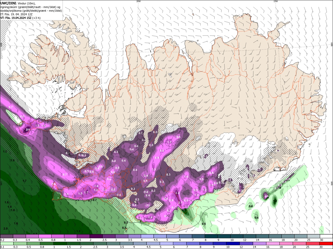Click the '2.0' value over the ocean
The image size is (333, 249).
point(6,229)
